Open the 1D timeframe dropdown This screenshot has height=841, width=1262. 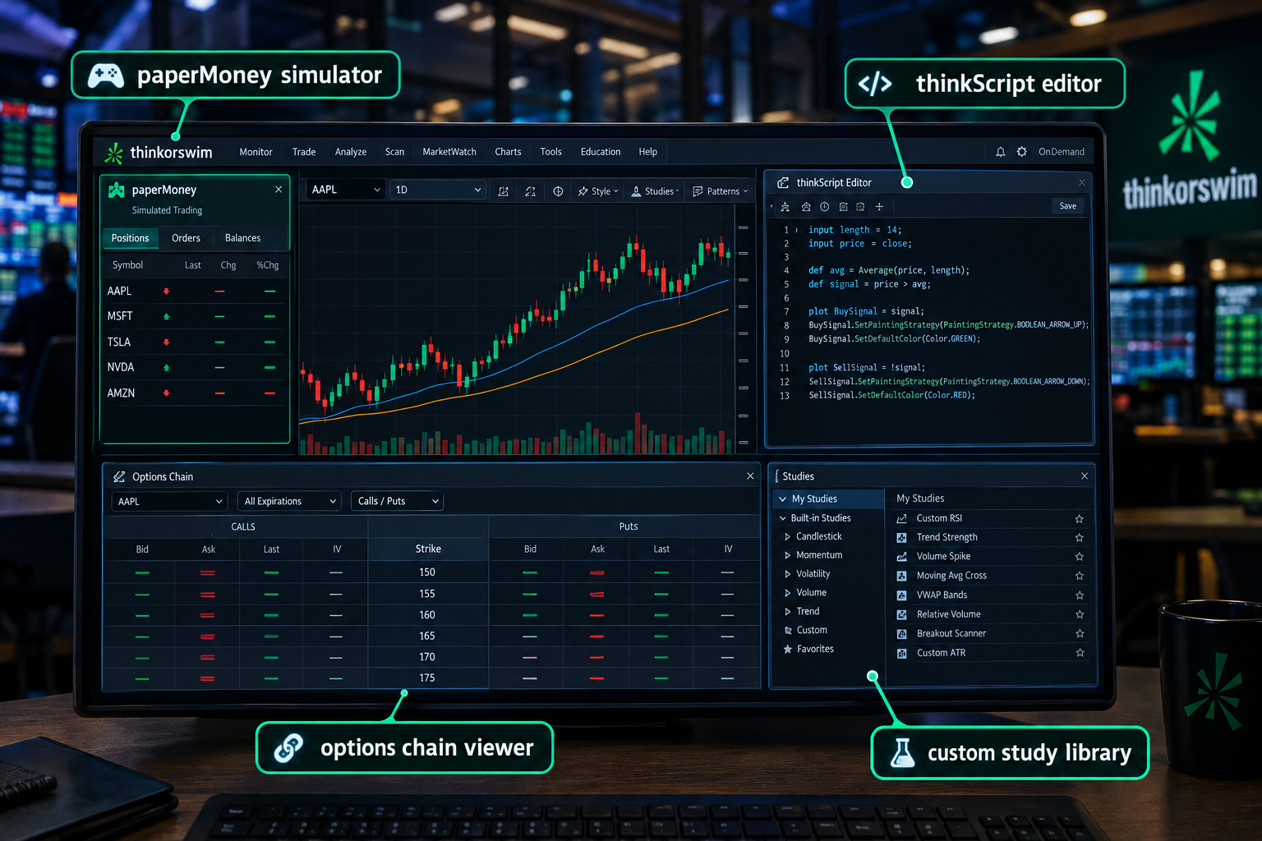point(439,190)
